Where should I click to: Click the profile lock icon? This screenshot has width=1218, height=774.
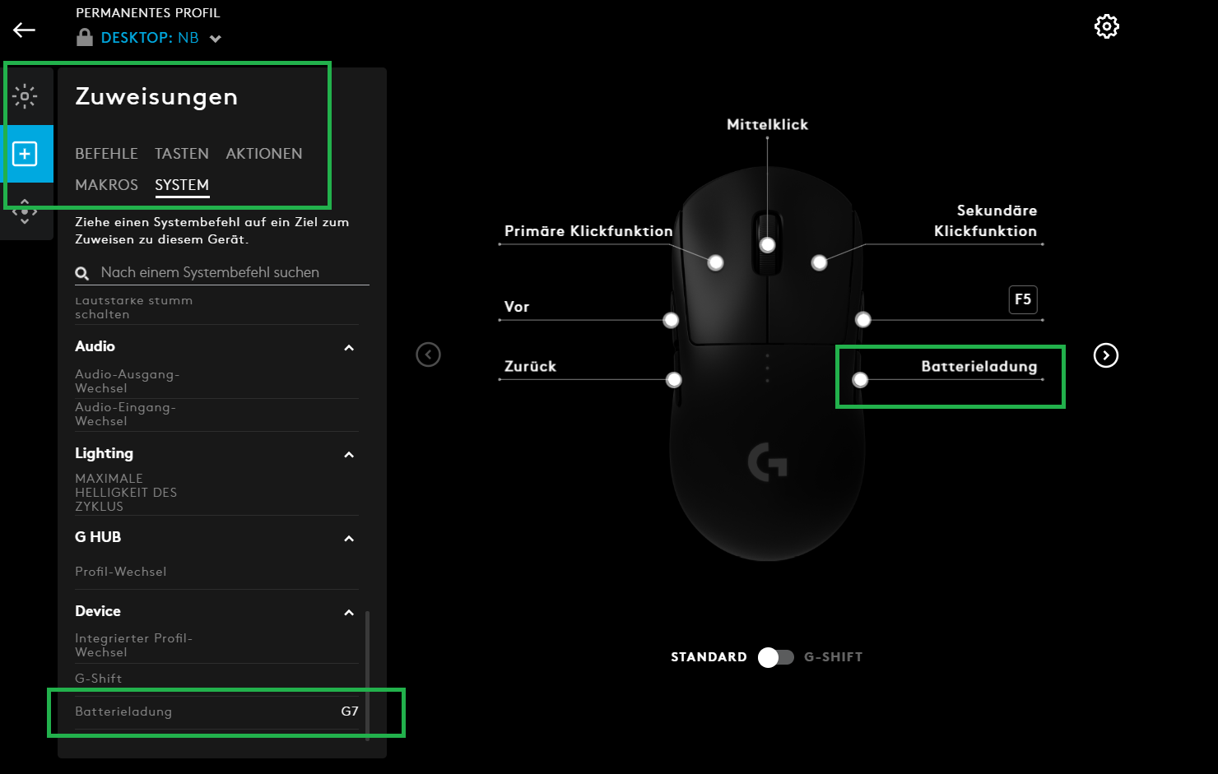(84, 37)
